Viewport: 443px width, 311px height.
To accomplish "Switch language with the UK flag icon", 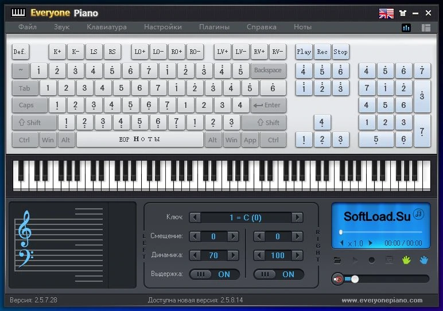I will pyautogui.click(x=386, y=13).
